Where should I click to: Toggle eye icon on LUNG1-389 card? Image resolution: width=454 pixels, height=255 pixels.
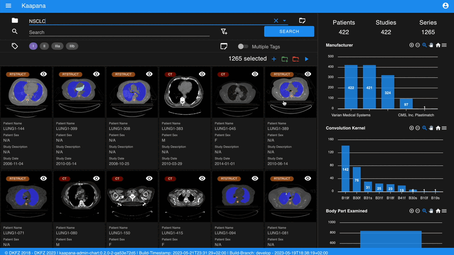308,74
